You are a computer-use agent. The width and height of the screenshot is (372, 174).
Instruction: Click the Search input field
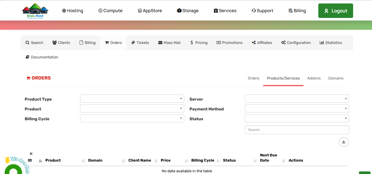click(x=297, y=130)
